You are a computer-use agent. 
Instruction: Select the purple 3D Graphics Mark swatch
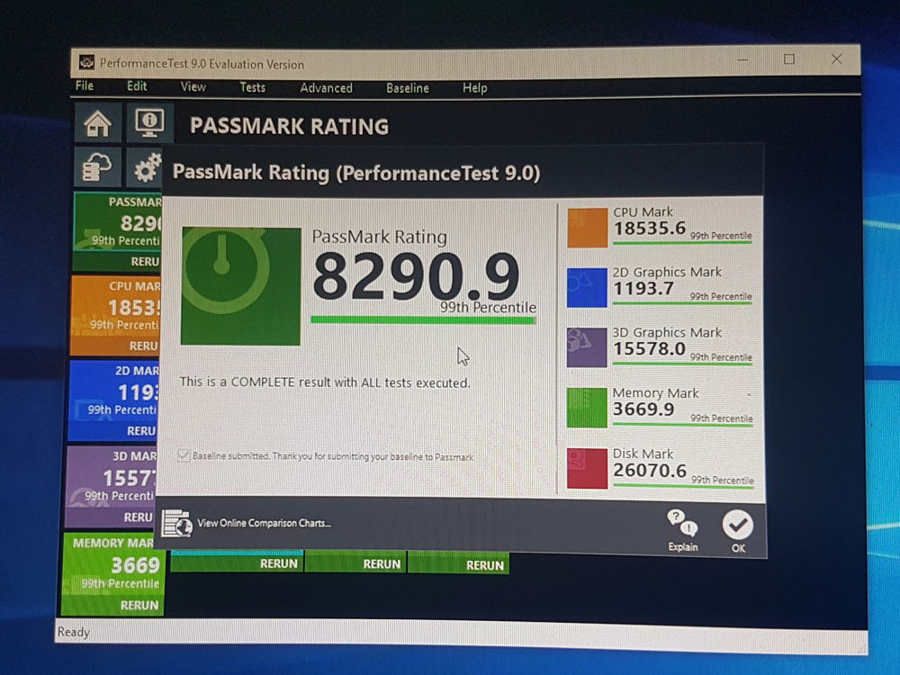coord(587,347)
